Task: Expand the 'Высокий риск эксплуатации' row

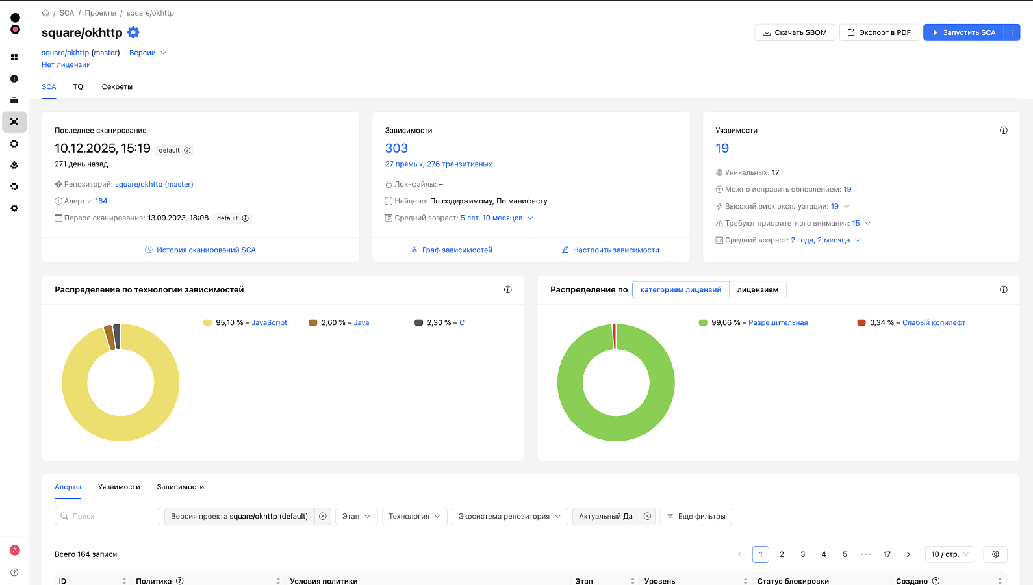Action: [841, 207]
